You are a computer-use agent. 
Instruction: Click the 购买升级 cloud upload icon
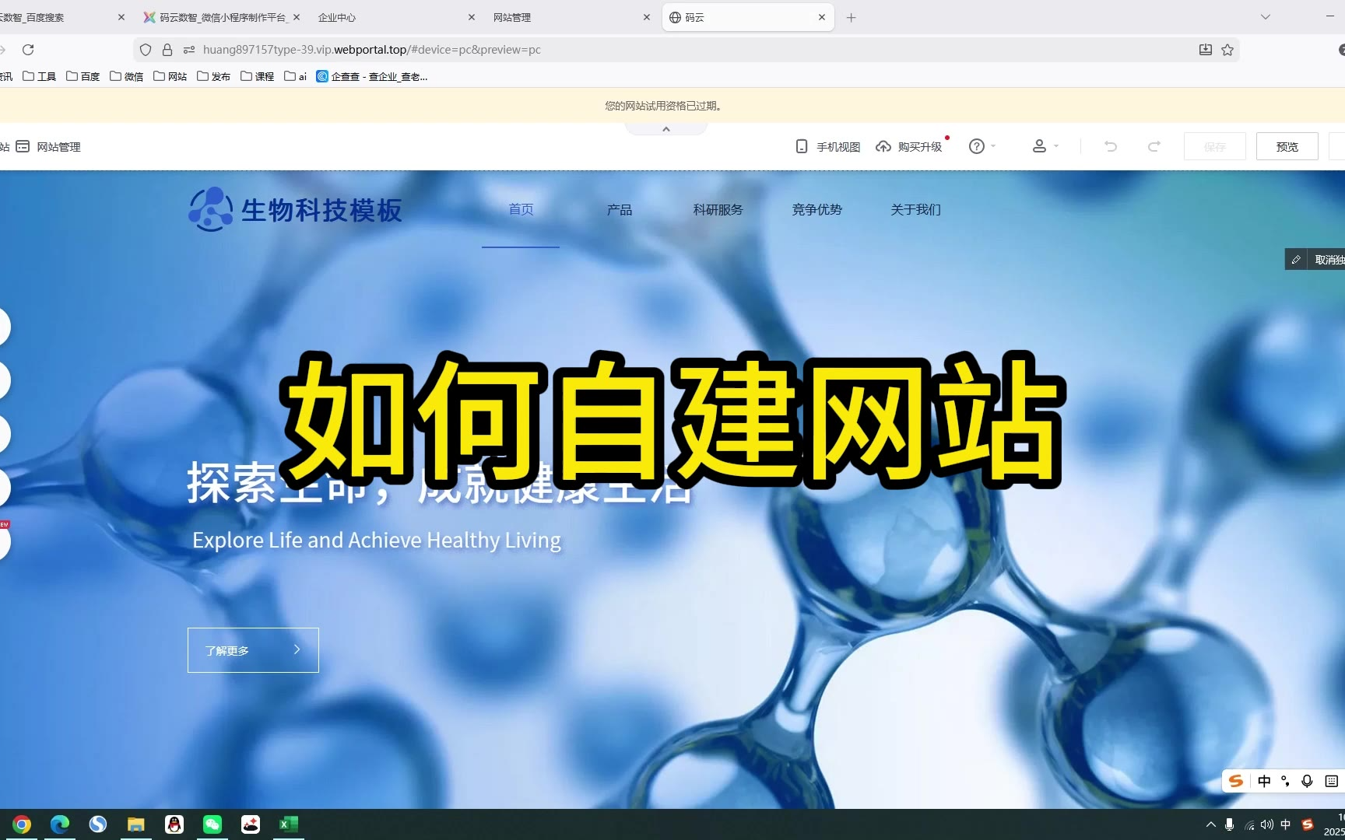pos(883,147)
